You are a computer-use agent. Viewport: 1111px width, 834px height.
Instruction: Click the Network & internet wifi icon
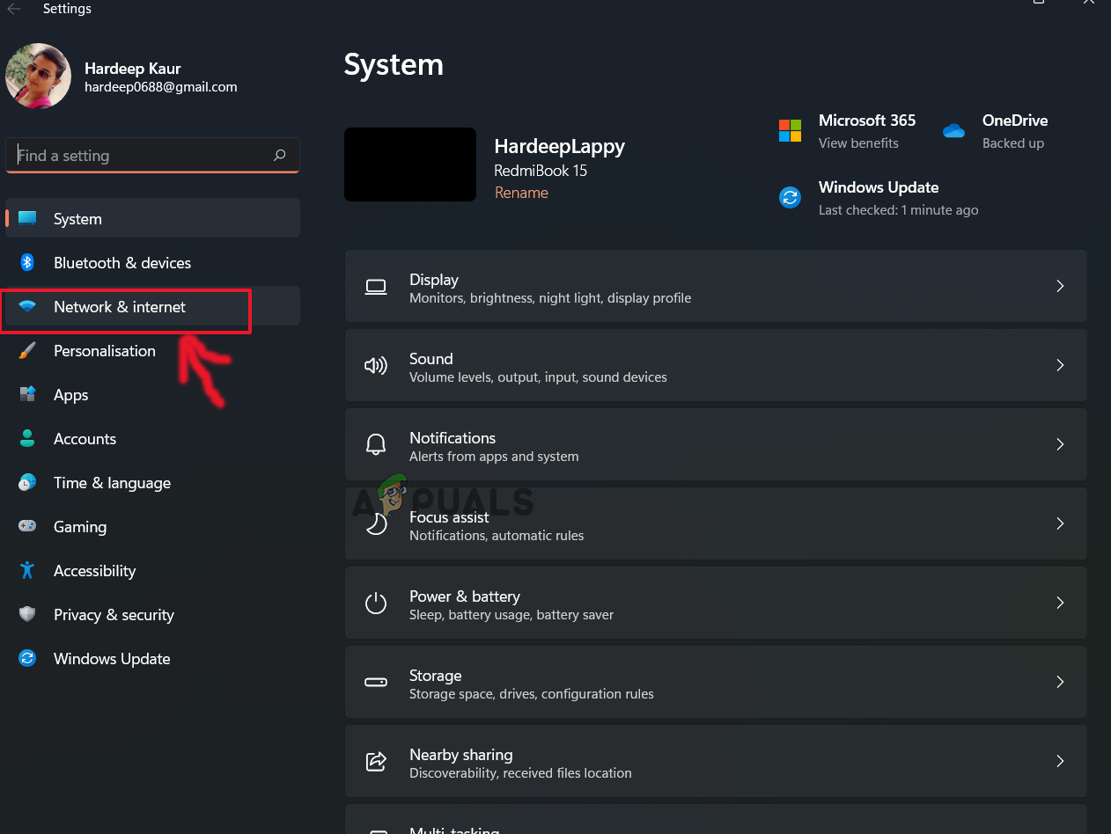point(27,307)
